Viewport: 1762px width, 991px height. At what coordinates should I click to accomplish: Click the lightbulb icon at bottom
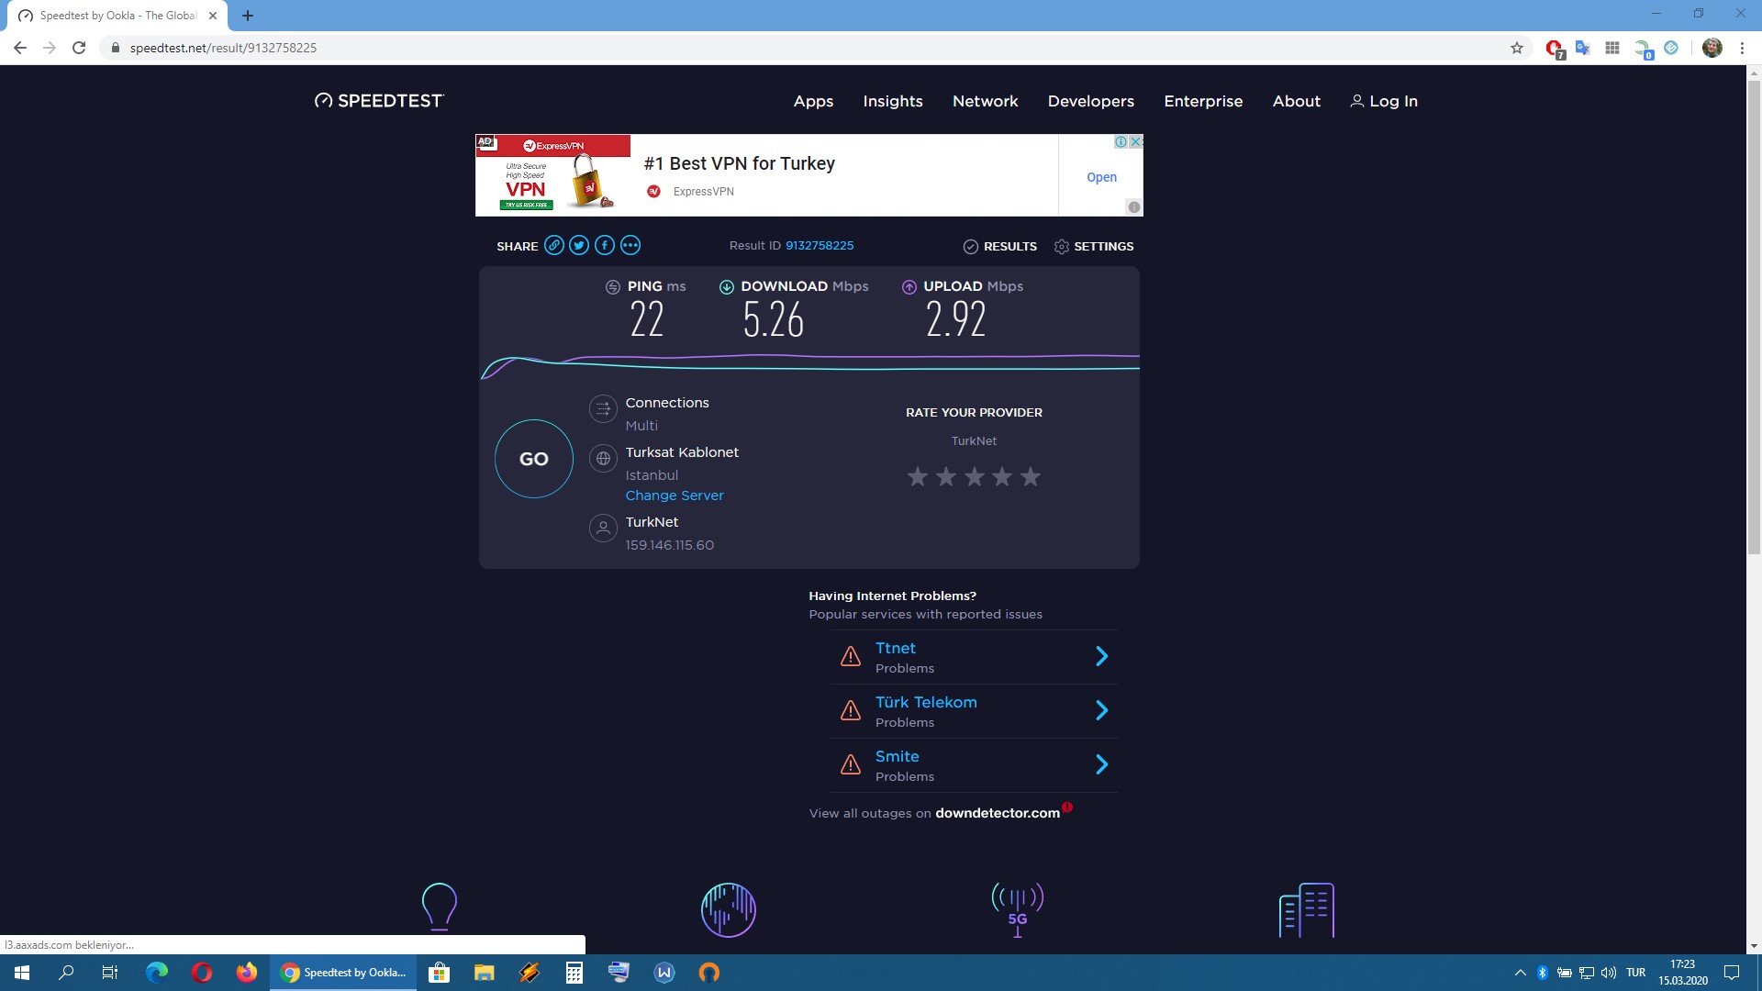(439, 907)
